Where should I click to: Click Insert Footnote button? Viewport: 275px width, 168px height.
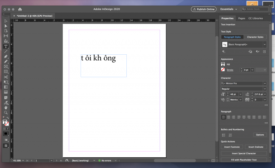click(x=232, y=147)
